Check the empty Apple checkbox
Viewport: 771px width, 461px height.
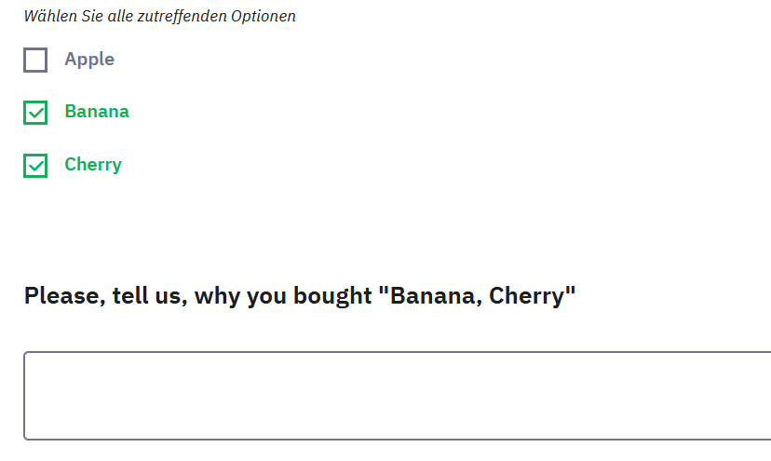(35, 61)
